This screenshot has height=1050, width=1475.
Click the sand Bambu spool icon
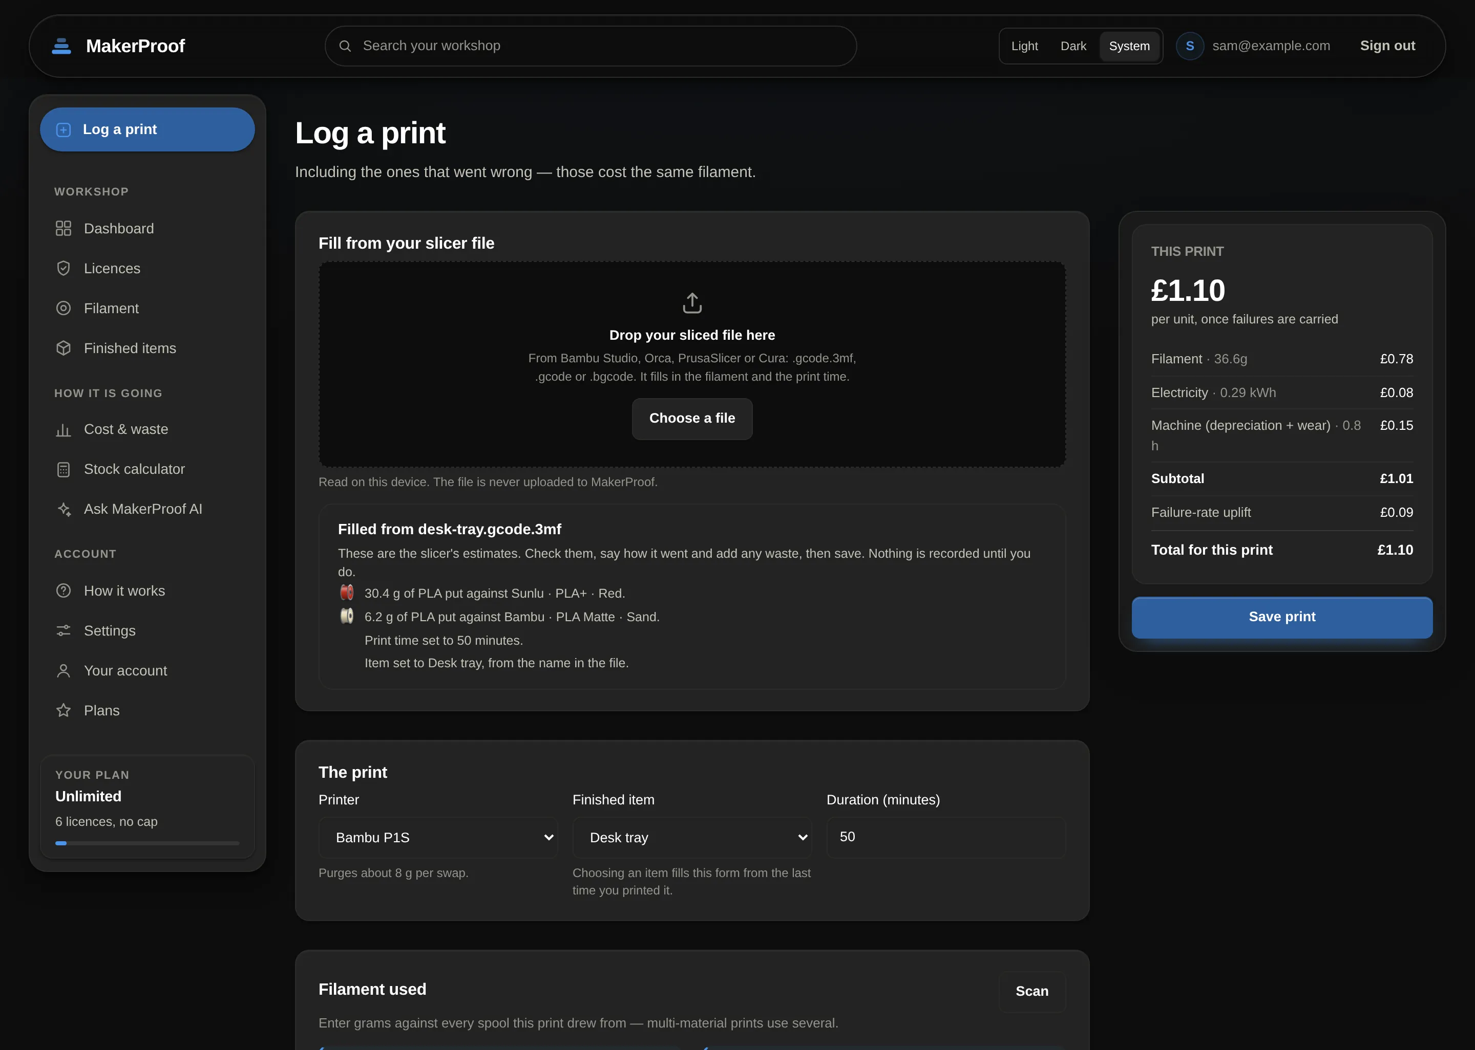tap(347, 616)
